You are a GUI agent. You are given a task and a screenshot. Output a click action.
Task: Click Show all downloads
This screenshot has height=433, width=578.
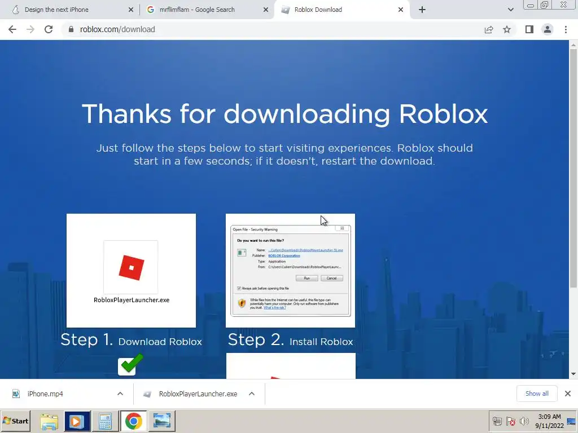click(537, 394)
